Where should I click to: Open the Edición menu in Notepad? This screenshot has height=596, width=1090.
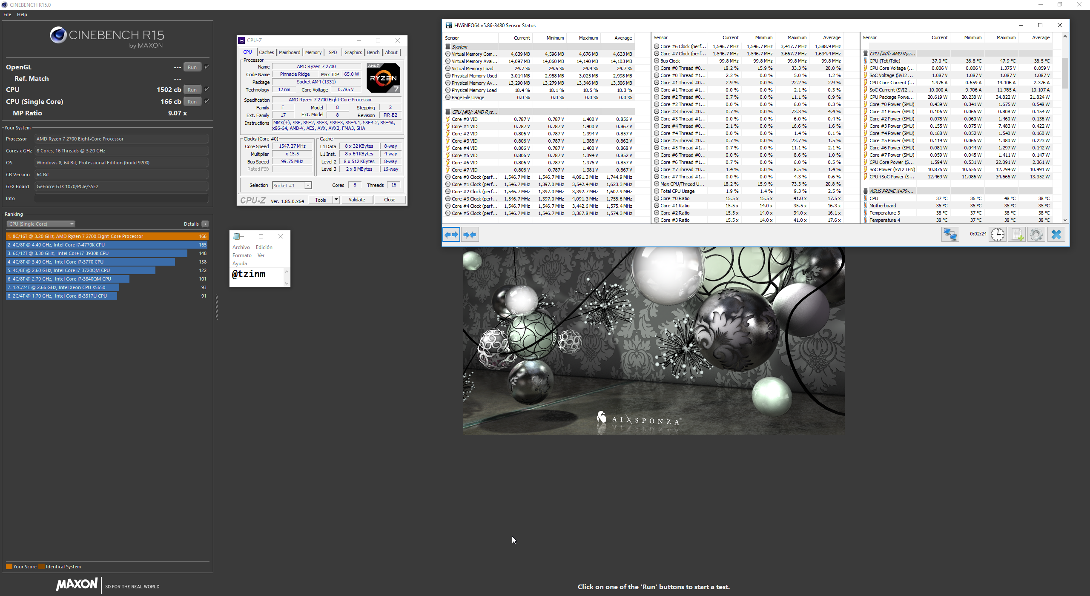pos(264,247)
